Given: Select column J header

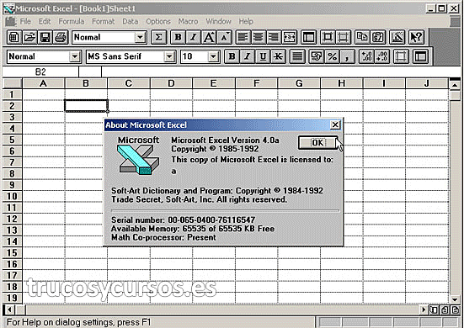Looking at the screenshot, I should coord(426,83).
